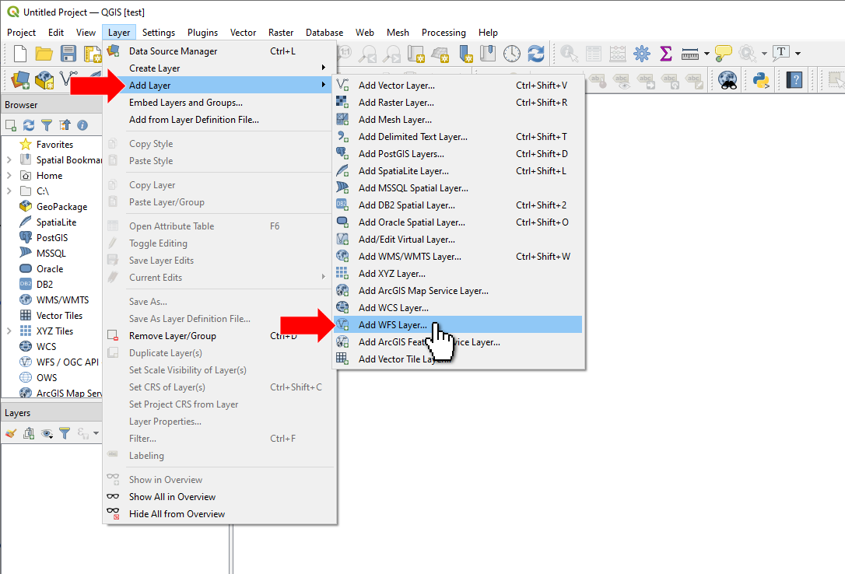Viewport: 845px width, 574px height.
Task: Click the Map Tips speech bubble icon
Action: click(x=723, y=54)
